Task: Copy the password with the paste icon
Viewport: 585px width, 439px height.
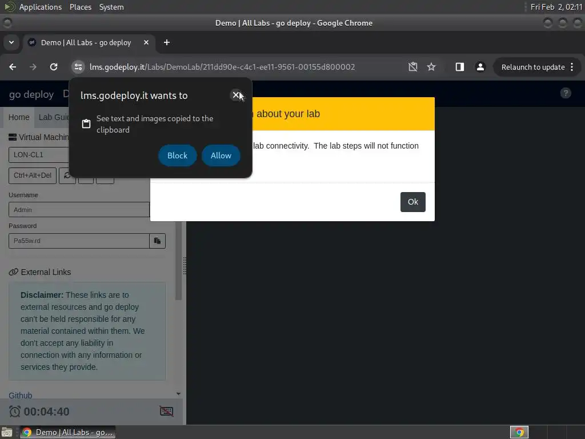Action: [x=158, y=241]
